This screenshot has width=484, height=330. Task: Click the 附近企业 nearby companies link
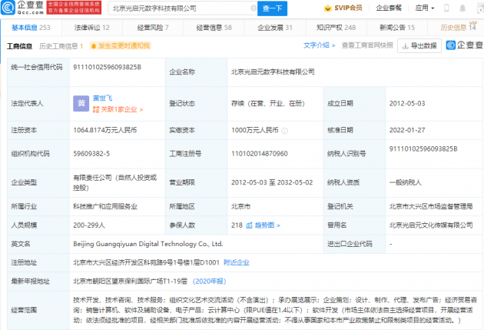tap(237, 262)
